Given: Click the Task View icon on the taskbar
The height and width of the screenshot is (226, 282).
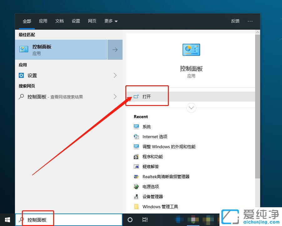Looking at the screenshot, I should click(145, 220).
